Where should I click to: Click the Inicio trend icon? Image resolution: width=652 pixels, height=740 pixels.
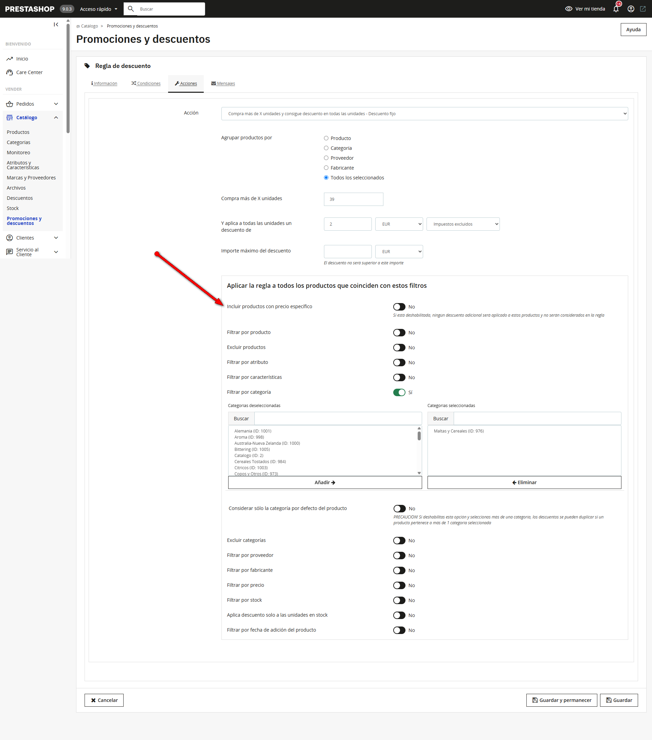10,59
